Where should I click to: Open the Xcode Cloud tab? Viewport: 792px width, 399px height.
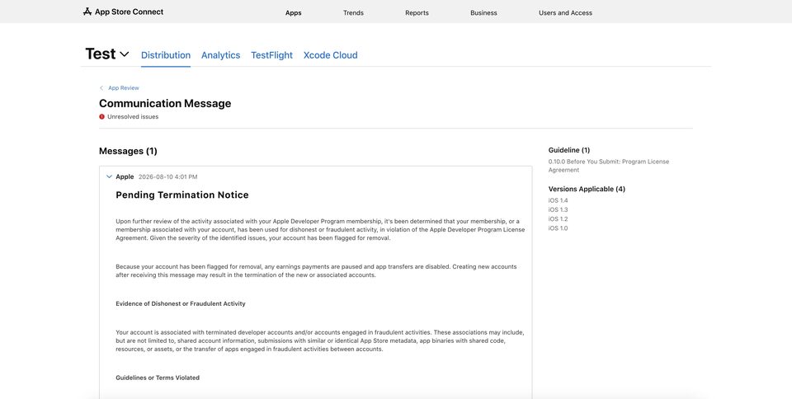pos(330,55)
